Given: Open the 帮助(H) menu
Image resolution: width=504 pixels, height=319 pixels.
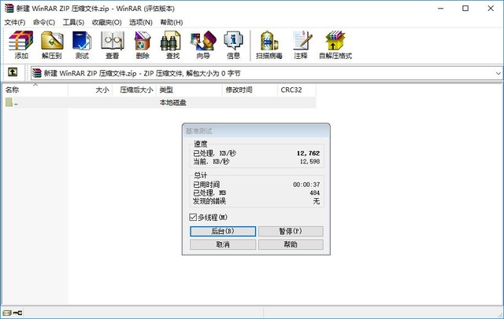Looking at the screenshot, I should 172,22.
